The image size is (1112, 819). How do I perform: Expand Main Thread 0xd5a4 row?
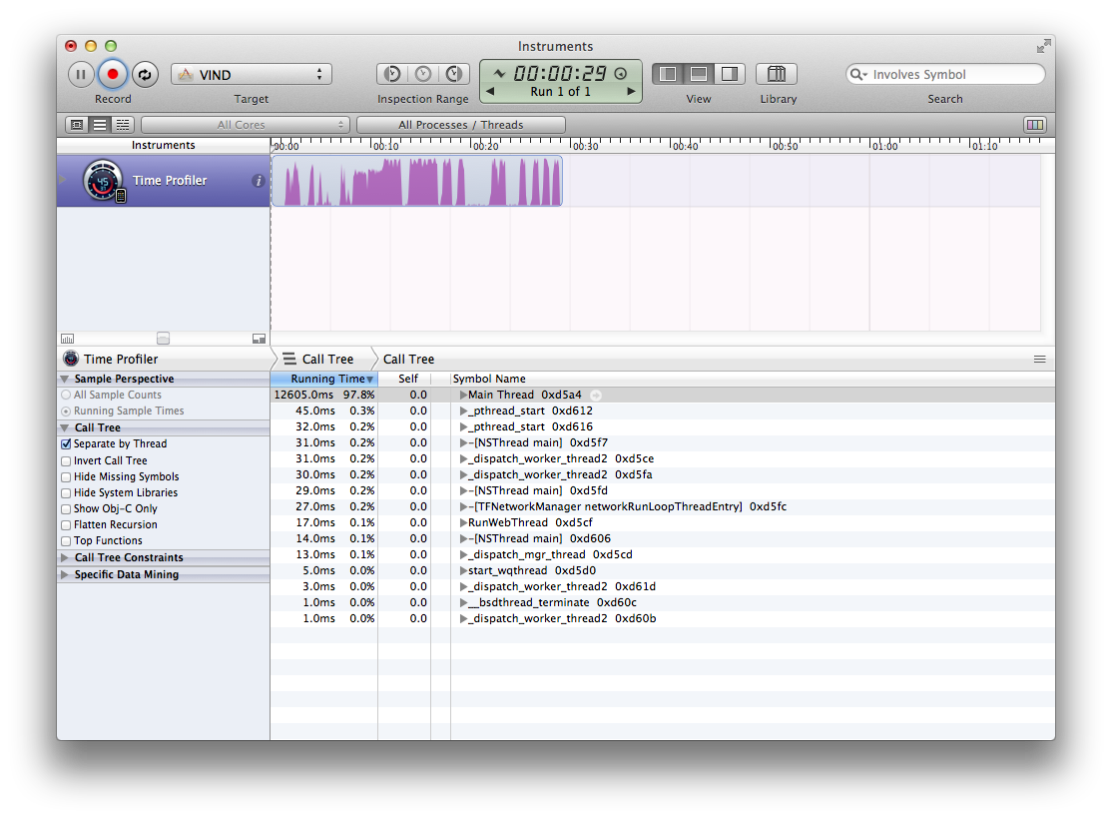[463, 395]
